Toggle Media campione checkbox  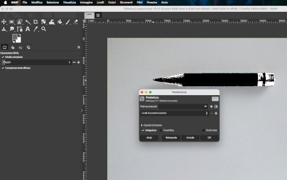[x=3, y=57]
